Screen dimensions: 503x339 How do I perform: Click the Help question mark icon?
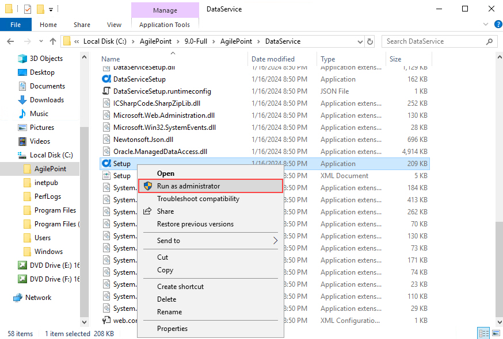[x=498, y=24]
